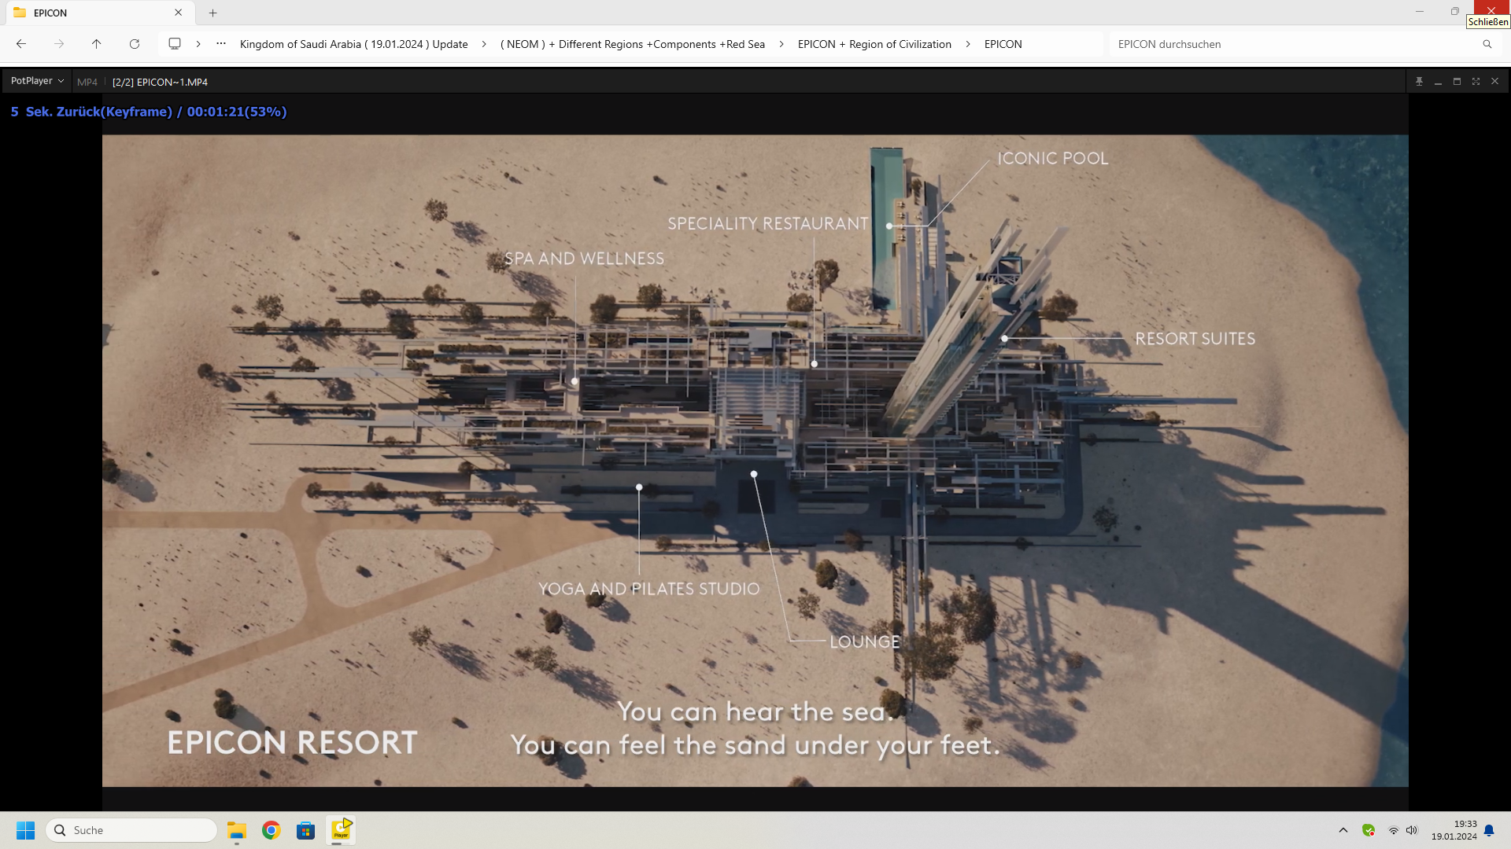Click the MP4 format label in PotPlayer
Screen dimensions: 1511x849
tap(87, 82)
